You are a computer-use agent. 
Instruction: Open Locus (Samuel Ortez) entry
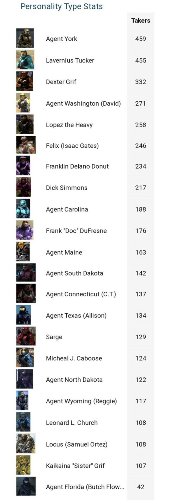click(x=77, y=444)
